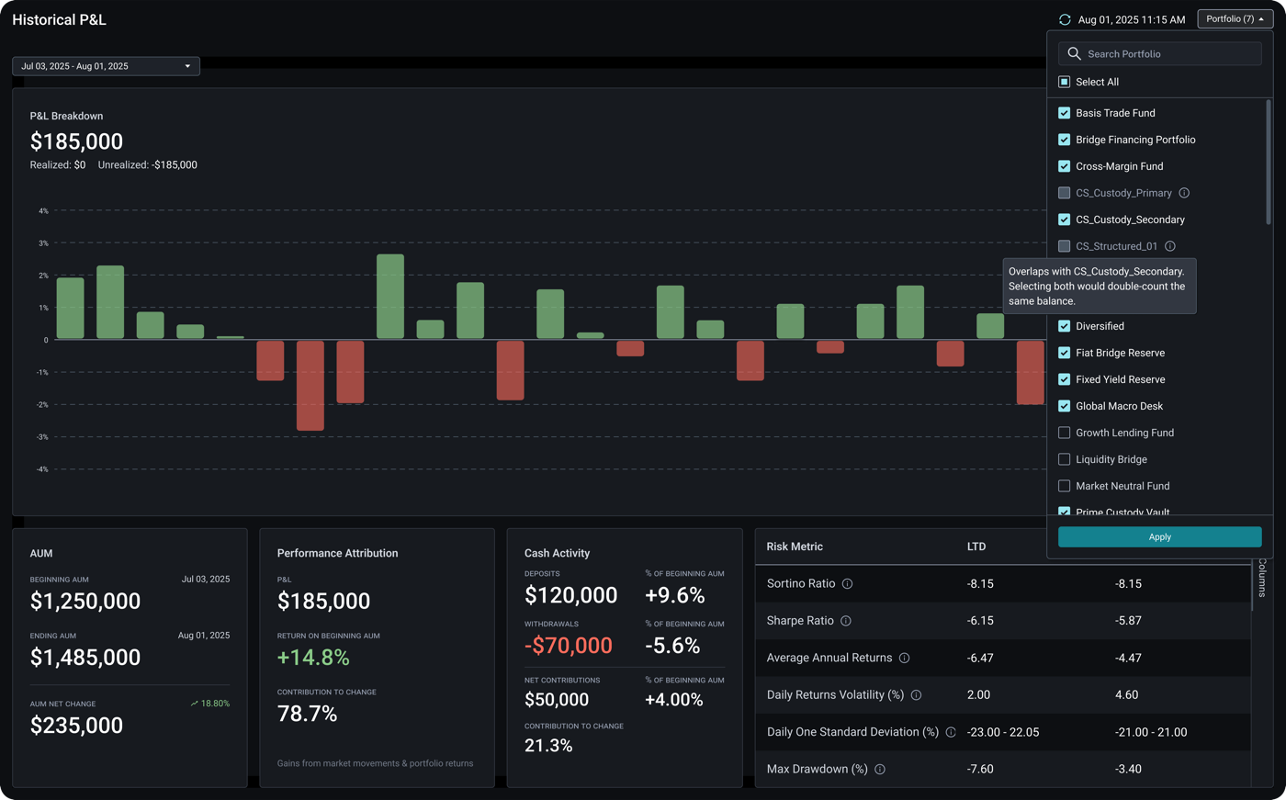
Task: Open the vertical Columns side panel tab
Action: (x=1262, y=578)
